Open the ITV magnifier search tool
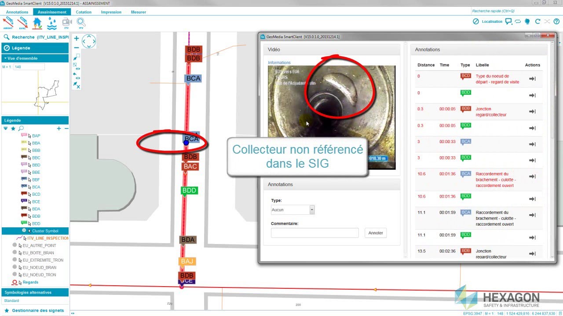563x316 pixels. point(81,22)
